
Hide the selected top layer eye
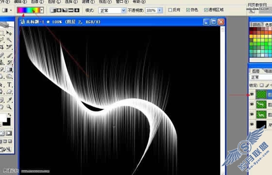[x=252, y=95]
